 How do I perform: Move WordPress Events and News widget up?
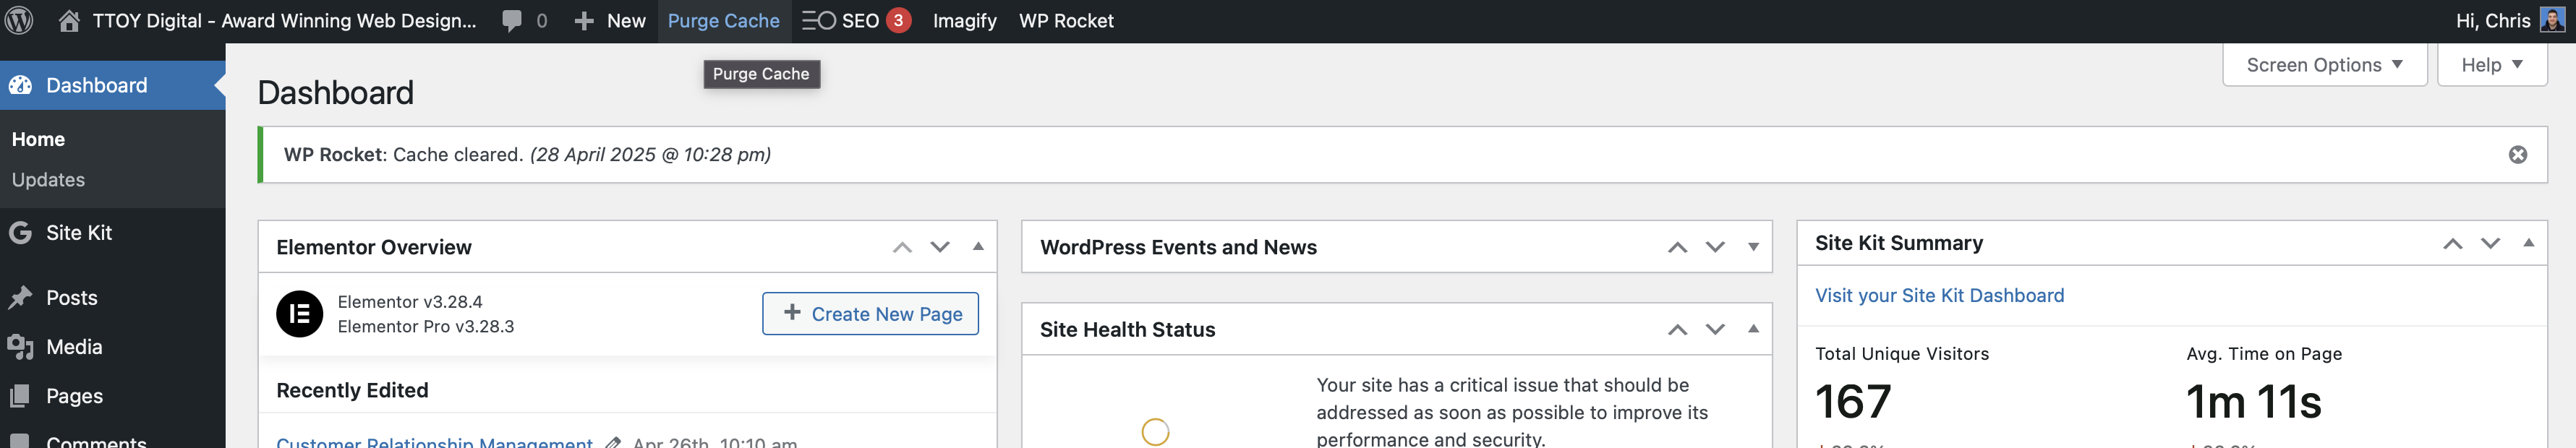tap(1677, 247)
